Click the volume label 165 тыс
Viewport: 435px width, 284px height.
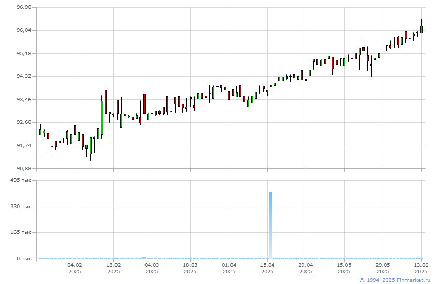21,232
